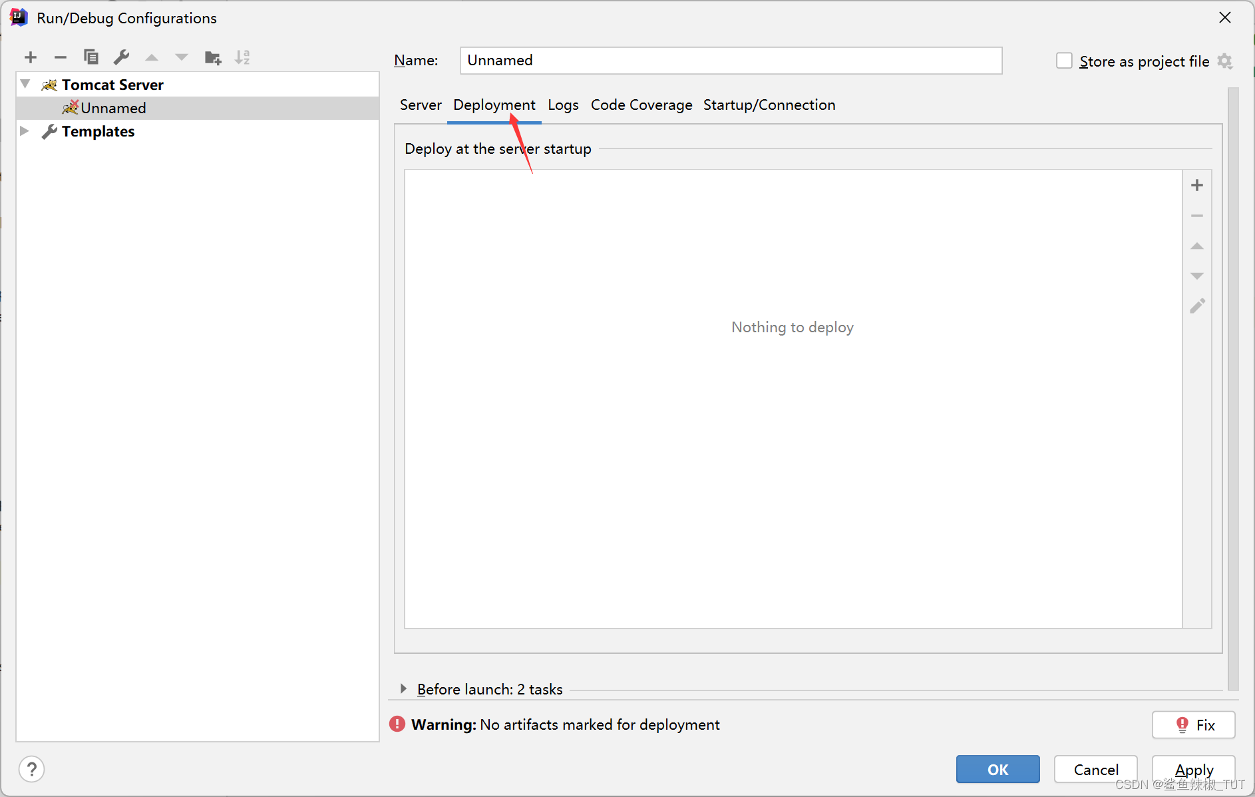The height and width of the screenshot is (797, 1255).
Task: Click the 'Before launch: 2 tasks' label
Action: [x=490, y=689]
